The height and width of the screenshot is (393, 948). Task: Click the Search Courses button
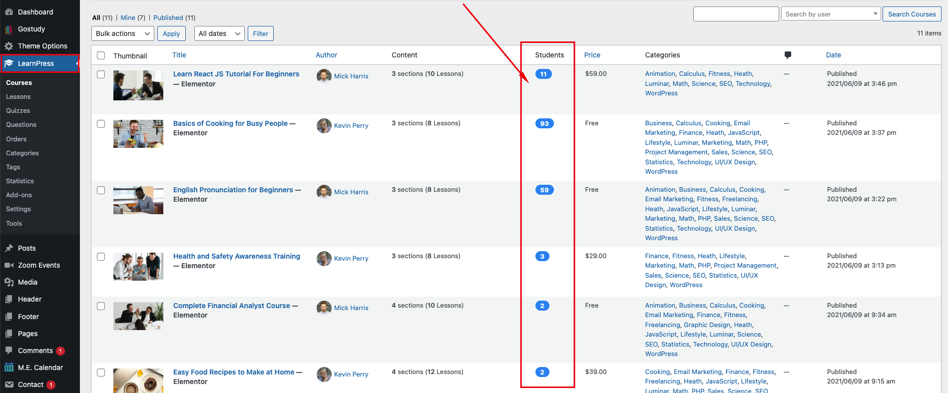[x=912, y=14]
